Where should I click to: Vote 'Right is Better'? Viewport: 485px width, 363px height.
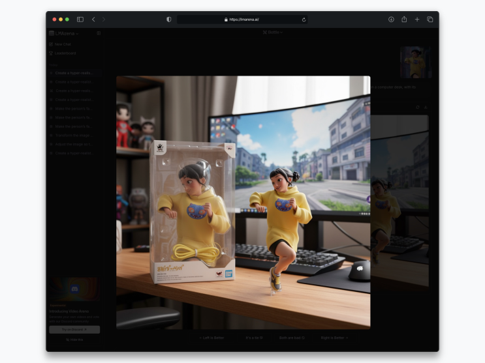[334, 338]
